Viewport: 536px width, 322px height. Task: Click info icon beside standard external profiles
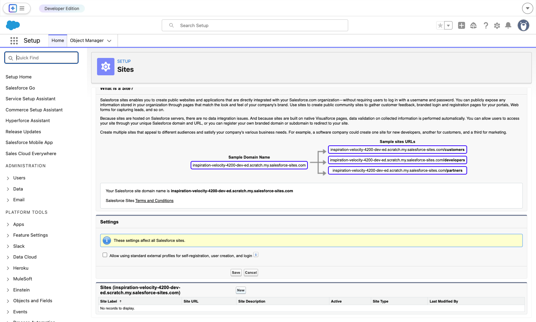coord(256,255)
